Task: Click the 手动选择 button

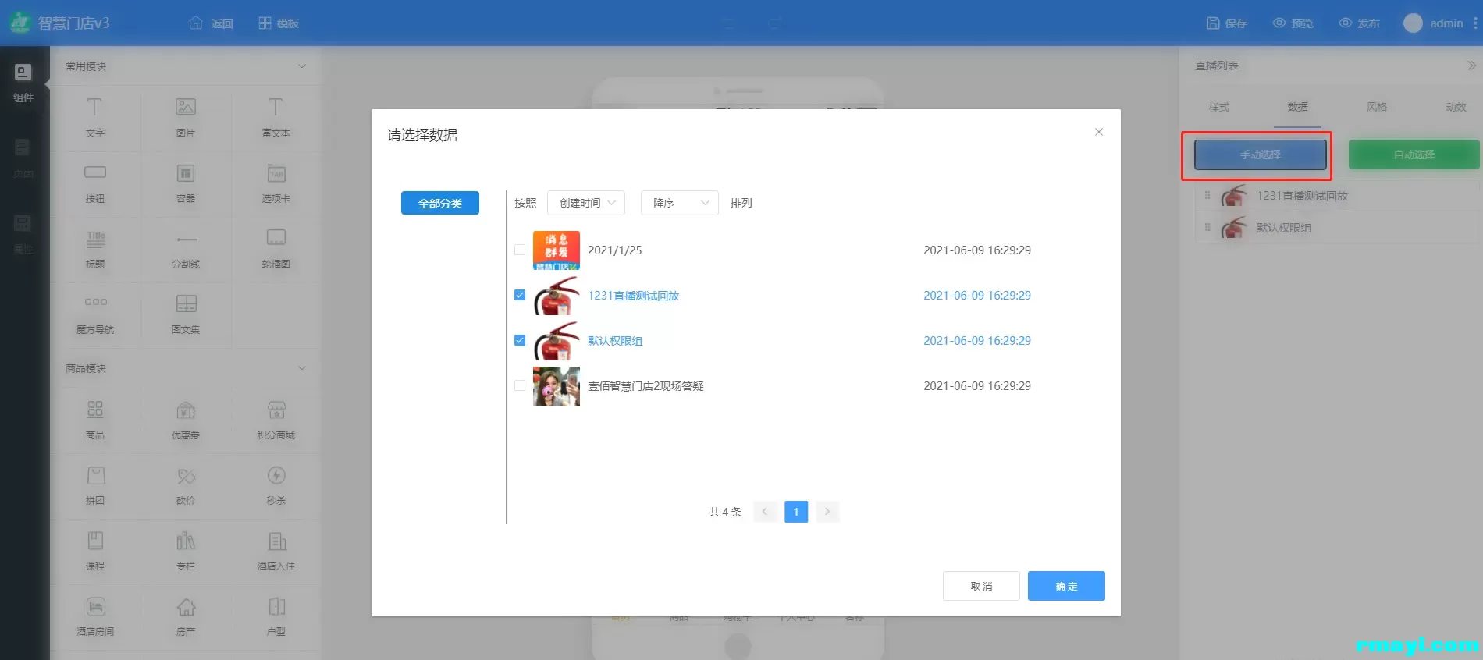Action: [x=1261, y=154]
